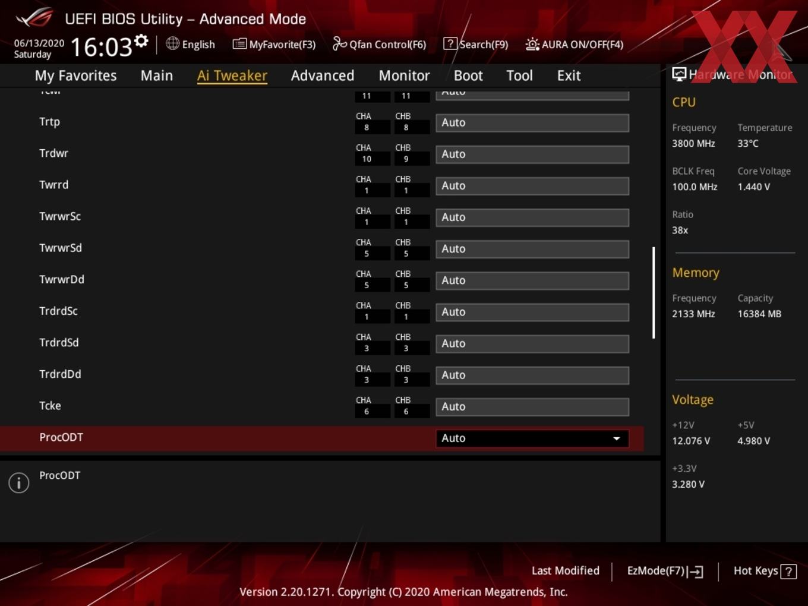This screenshot has height=606, width=808.
Task: Click the Trtp Auto input field
Action: tap(532, 123)
